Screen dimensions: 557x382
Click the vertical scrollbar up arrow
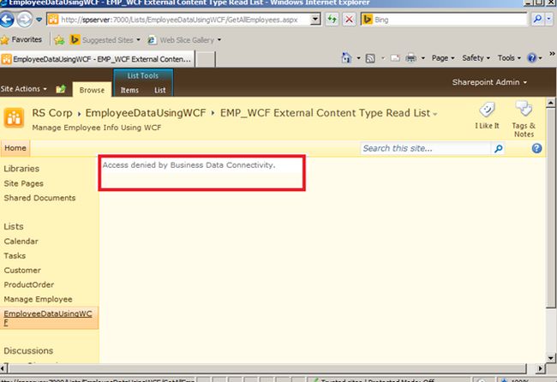tap(550, 103)
